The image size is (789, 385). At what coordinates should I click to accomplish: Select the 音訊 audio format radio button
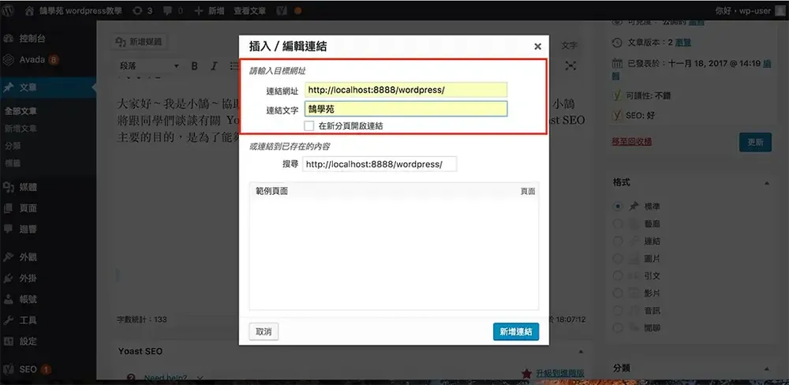618,311
